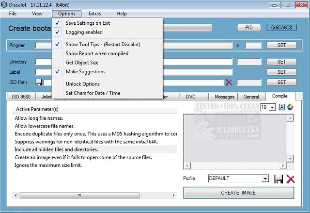
Task: Click SET button in Directory row
Action: click(x=281, y=62)
